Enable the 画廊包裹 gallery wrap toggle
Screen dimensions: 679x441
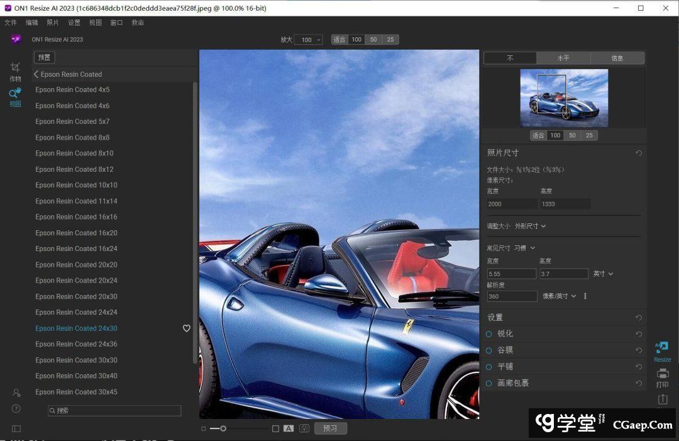pos(489,383)
